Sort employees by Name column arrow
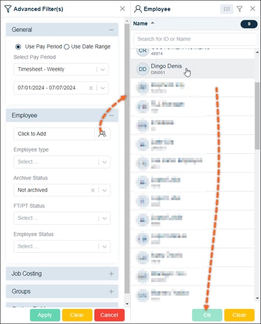Image resolution: width=261 pixels, height=324 pixels. click(152, 23)
